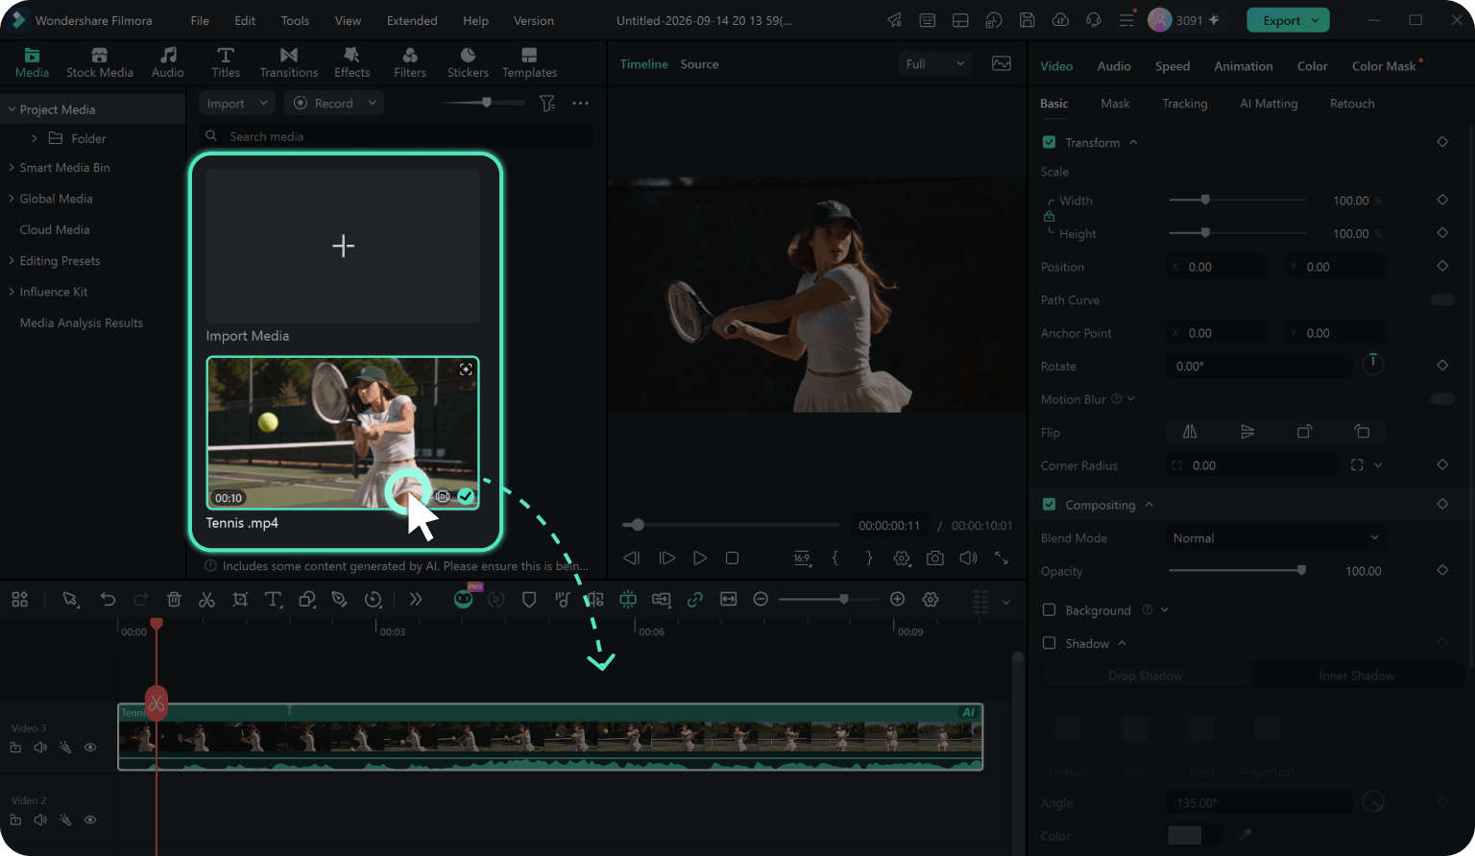Mute the Video 3 track speaker
Image resolution: width=1475 pixels, height=856 pixels.
pos(40,748)
